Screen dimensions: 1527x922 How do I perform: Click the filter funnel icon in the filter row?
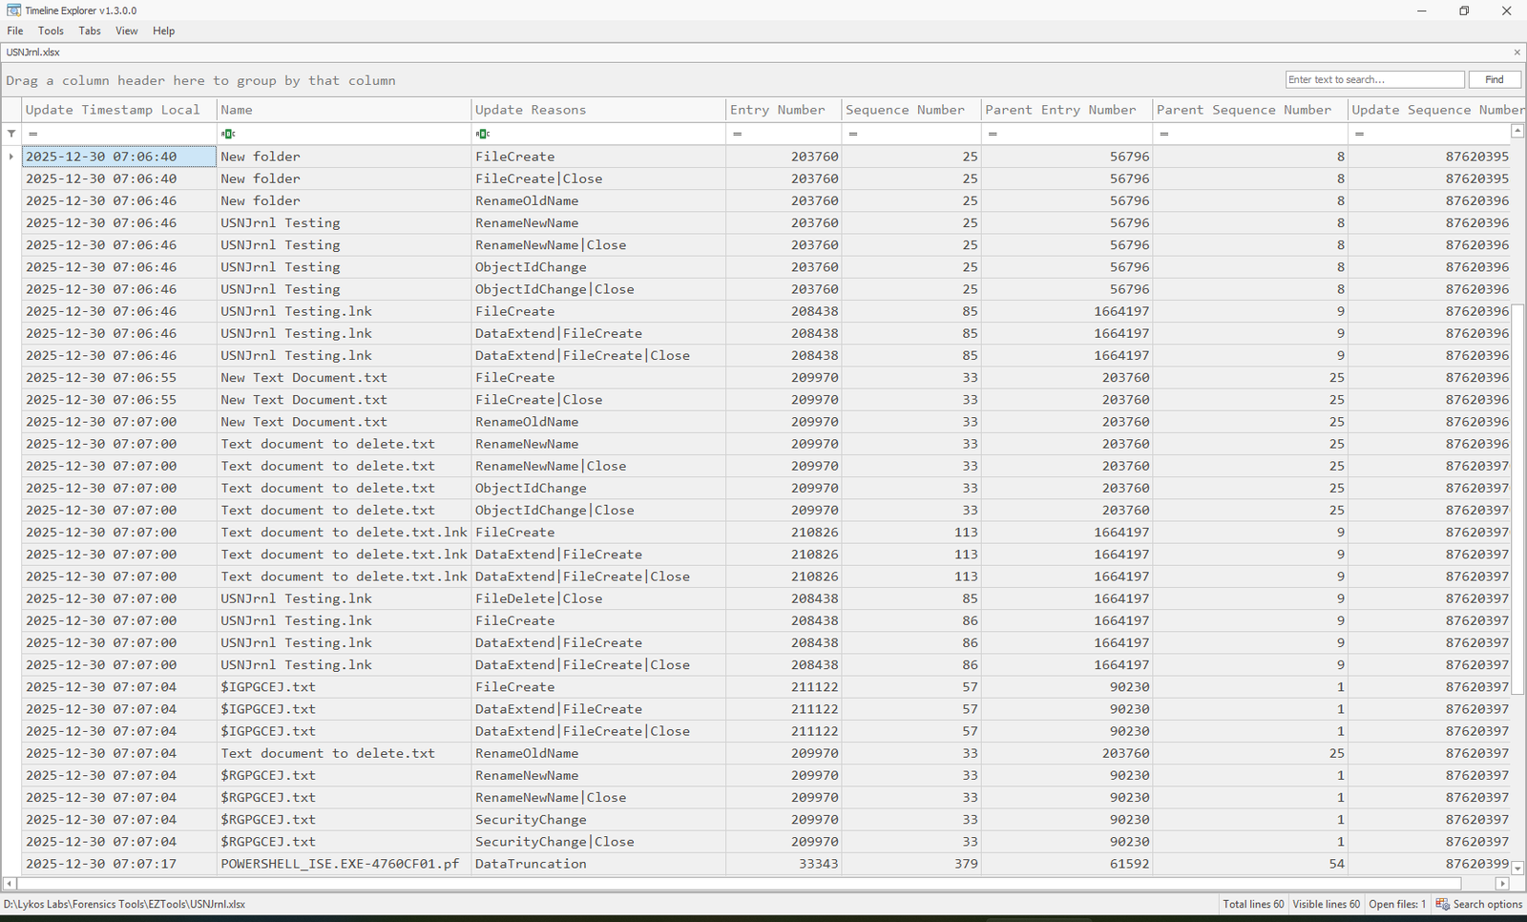pyautogui.click(x=11, y=134)
